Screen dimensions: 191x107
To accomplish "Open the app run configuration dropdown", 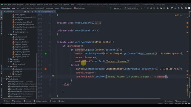I will pyautogui.click(x=118, y=8).
